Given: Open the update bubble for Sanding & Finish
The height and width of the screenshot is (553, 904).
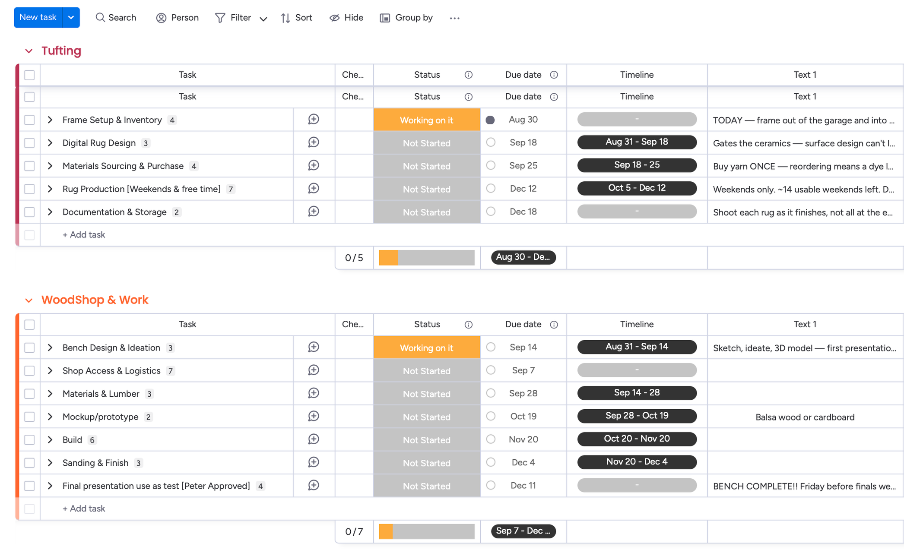Looking at the screenshot, I should click(x=314, y=462).
